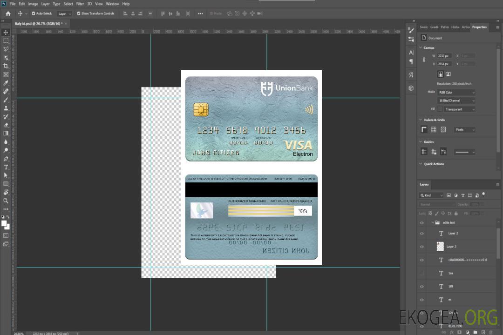Image resolution: width=503 pixels, height=335 pixels.
Task: Select the Brush tool
Action: [x=6, y=100]
